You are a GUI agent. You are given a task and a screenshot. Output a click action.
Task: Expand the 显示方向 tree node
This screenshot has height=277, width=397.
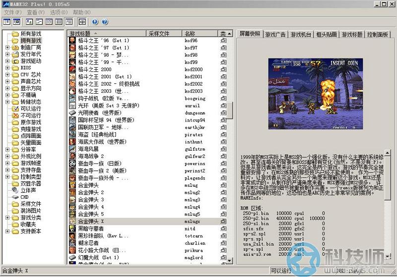7,88
